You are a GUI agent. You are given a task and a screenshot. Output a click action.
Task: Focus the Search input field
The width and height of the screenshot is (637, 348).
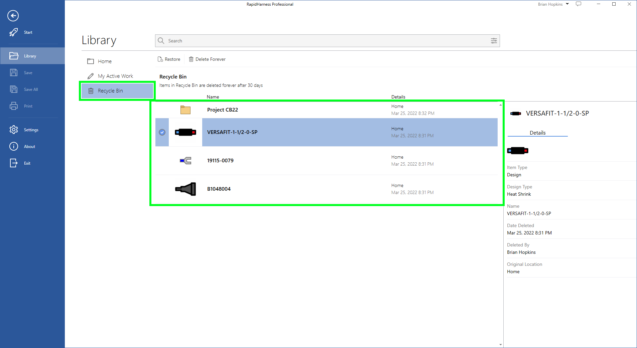328,41
